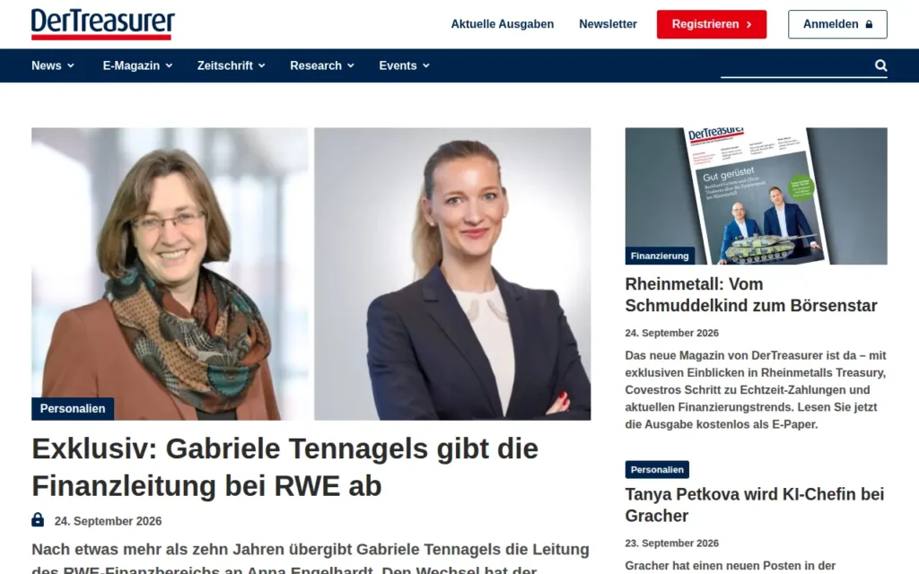Open the Rheinmetall Börsenstar article headline
The height and width of the screenshot is (574, 919).
(751, 294)
